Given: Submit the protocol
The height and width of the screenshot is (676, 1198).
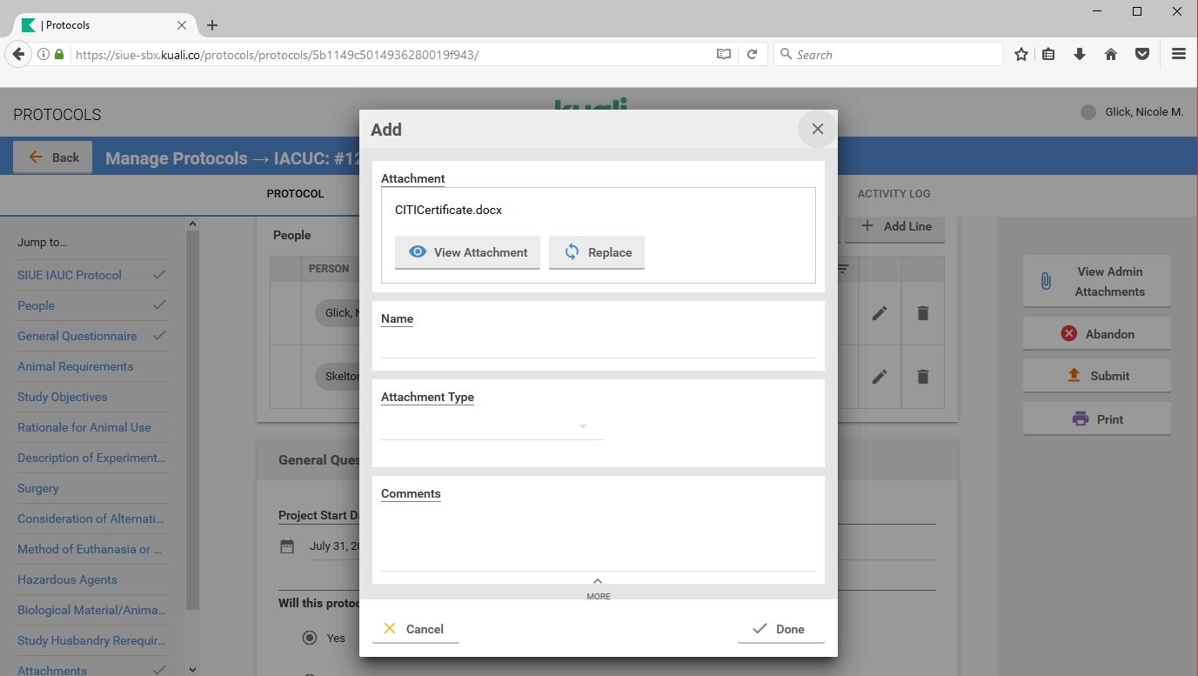Looking at the screenshot, I should [x=1096, y=376].
